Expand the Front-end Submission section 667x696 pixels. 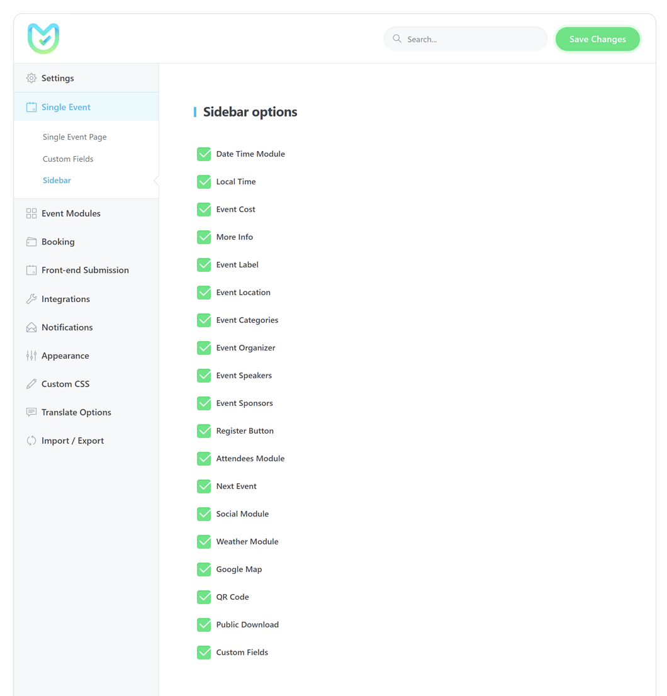coord(85,270)
